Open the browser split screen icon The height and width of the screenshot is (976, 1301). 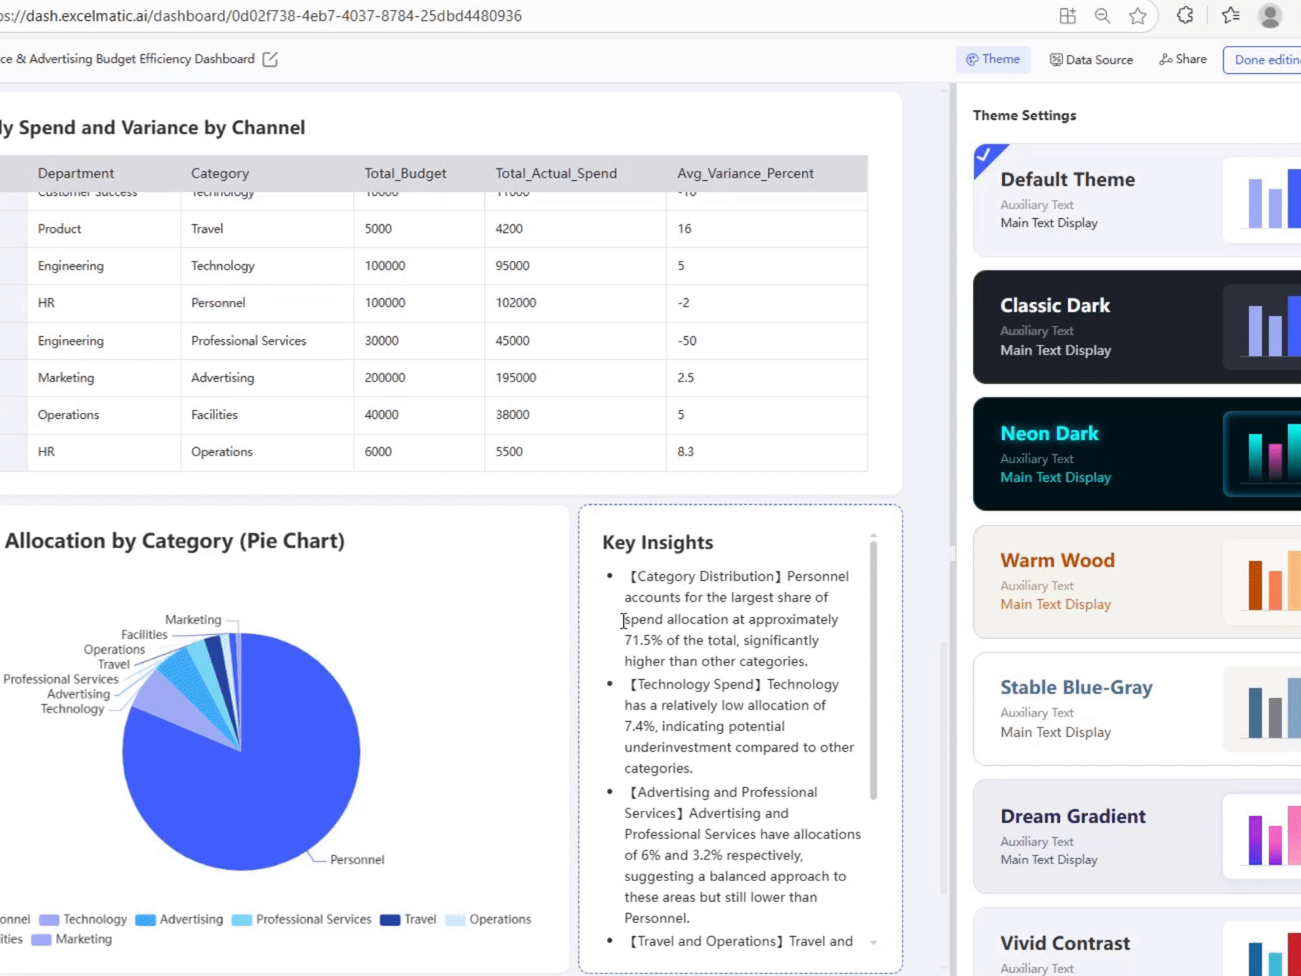(1067, 16)
